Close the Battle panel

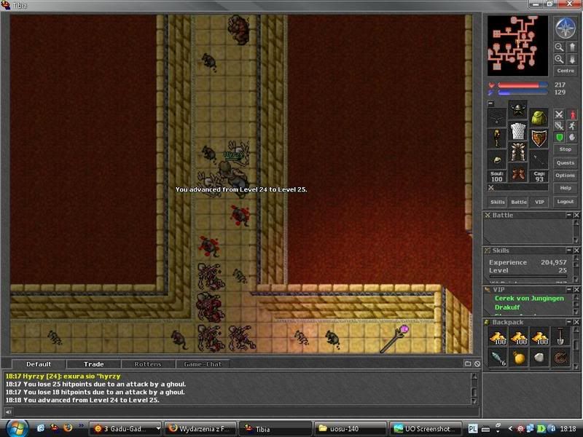pyautogui.click(x=576, y=215)
